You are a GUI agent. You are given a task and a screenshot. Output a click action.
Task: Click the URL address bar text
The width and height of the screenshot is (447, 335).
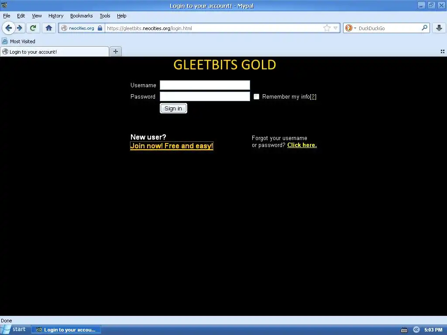[x=149, y=28]
